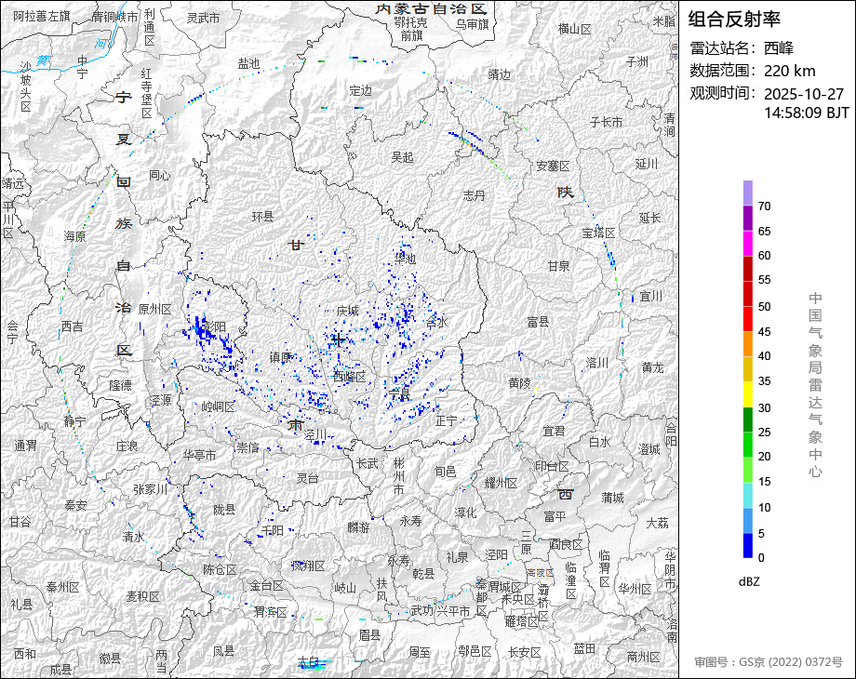This screenshot has width=856, height=679.
Task: Select the light purple top legend swatch above 70
Action: [747, 193]
